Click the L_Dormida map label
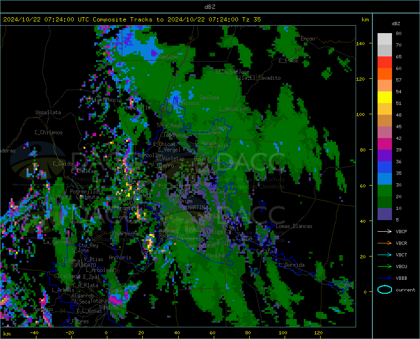Image resolution: width=420 pixels, height=339 pixels. pyautogui.click(x=291, y=265)
